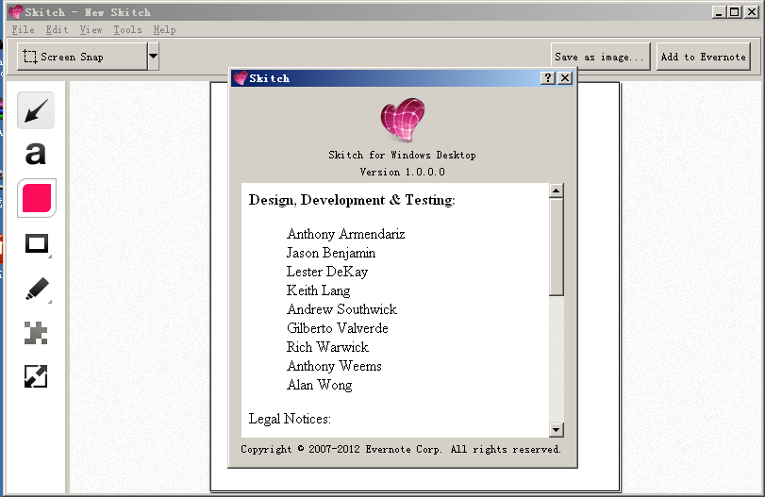The height and width of the screenshot is (497, 765).
Task: Open the pink color swatch
Action: (37, 198)
